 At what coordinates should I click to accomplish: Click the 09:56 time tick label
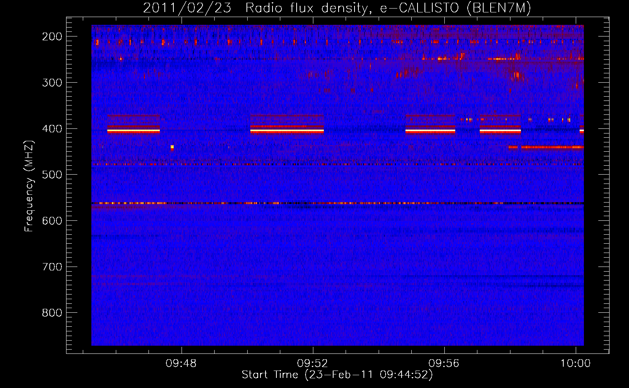point(444,364)
